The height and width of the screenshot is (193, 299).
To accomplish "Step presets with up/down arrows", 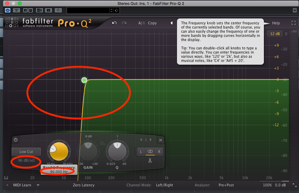I will pyautogui.click(x=111, y=10).
